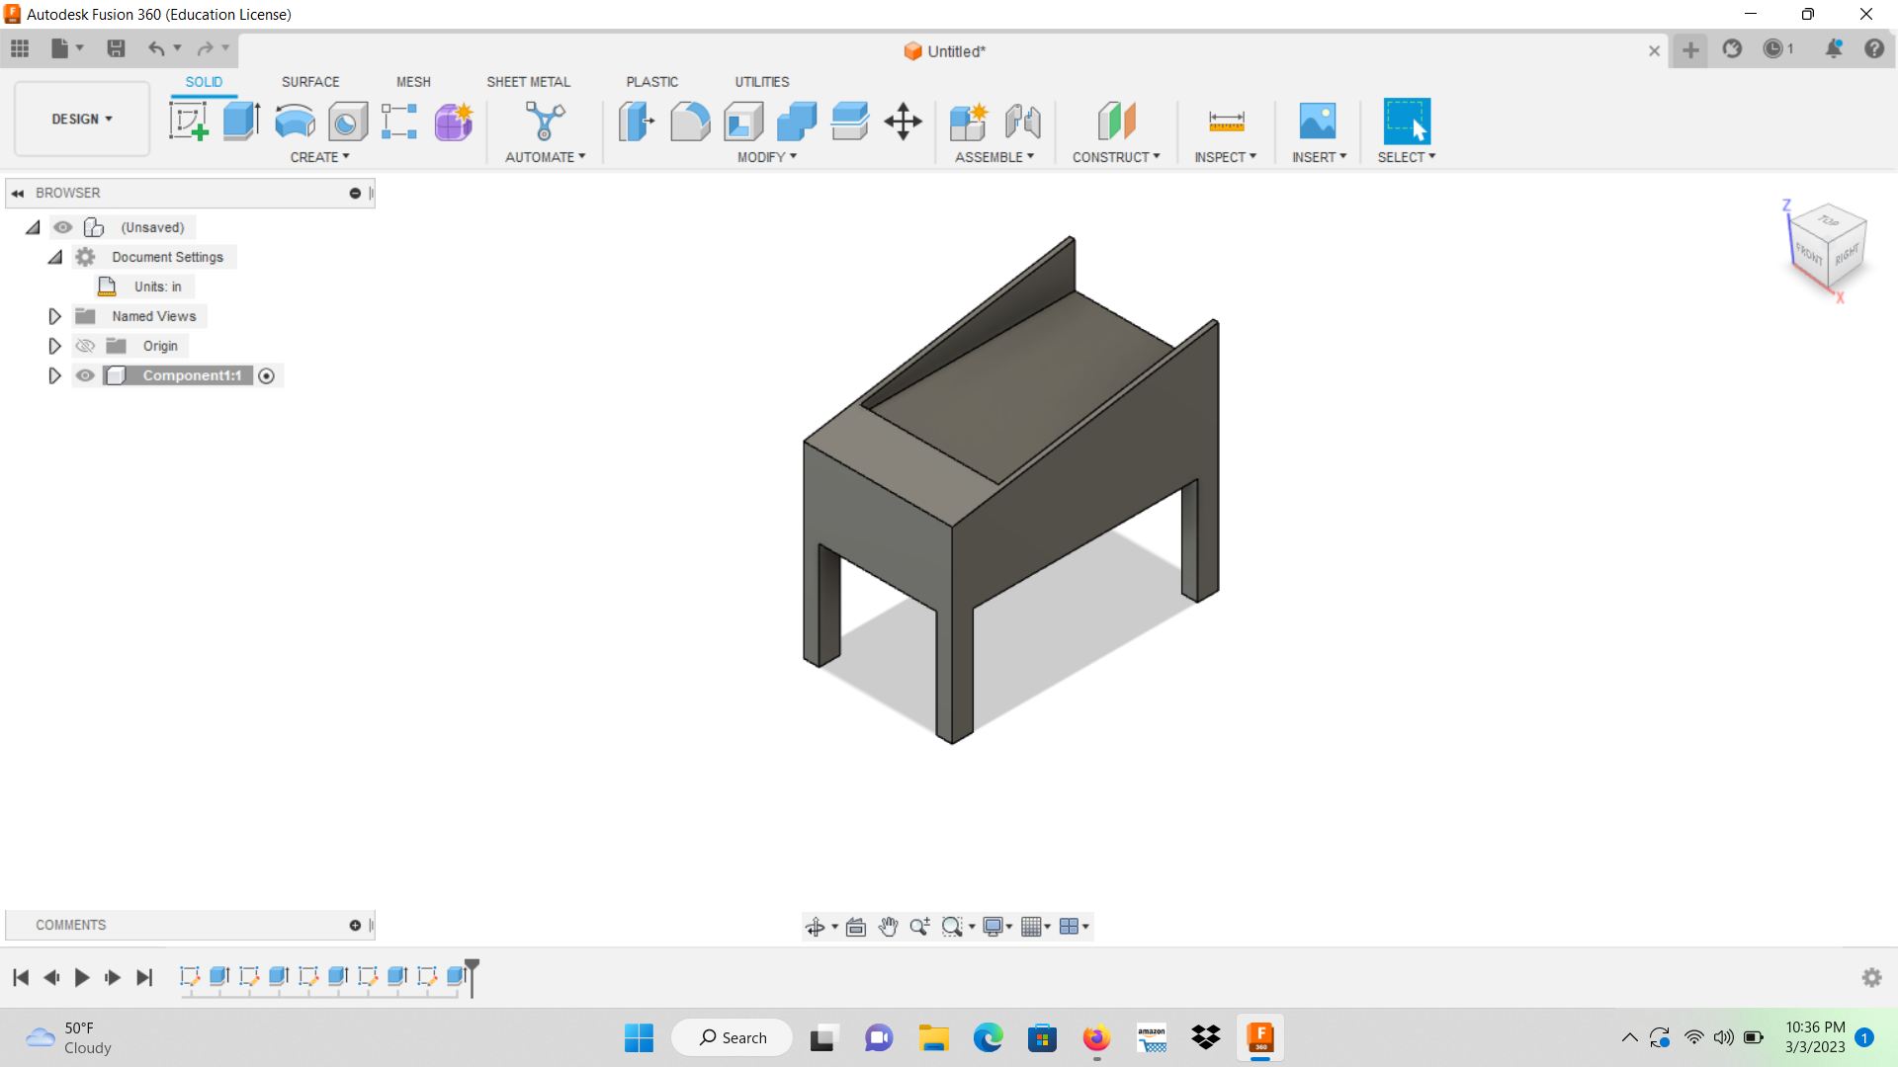Viewport: 1898px width, 1067px height.
Task: Expand the Named Views folder
Action: point(54,315)
